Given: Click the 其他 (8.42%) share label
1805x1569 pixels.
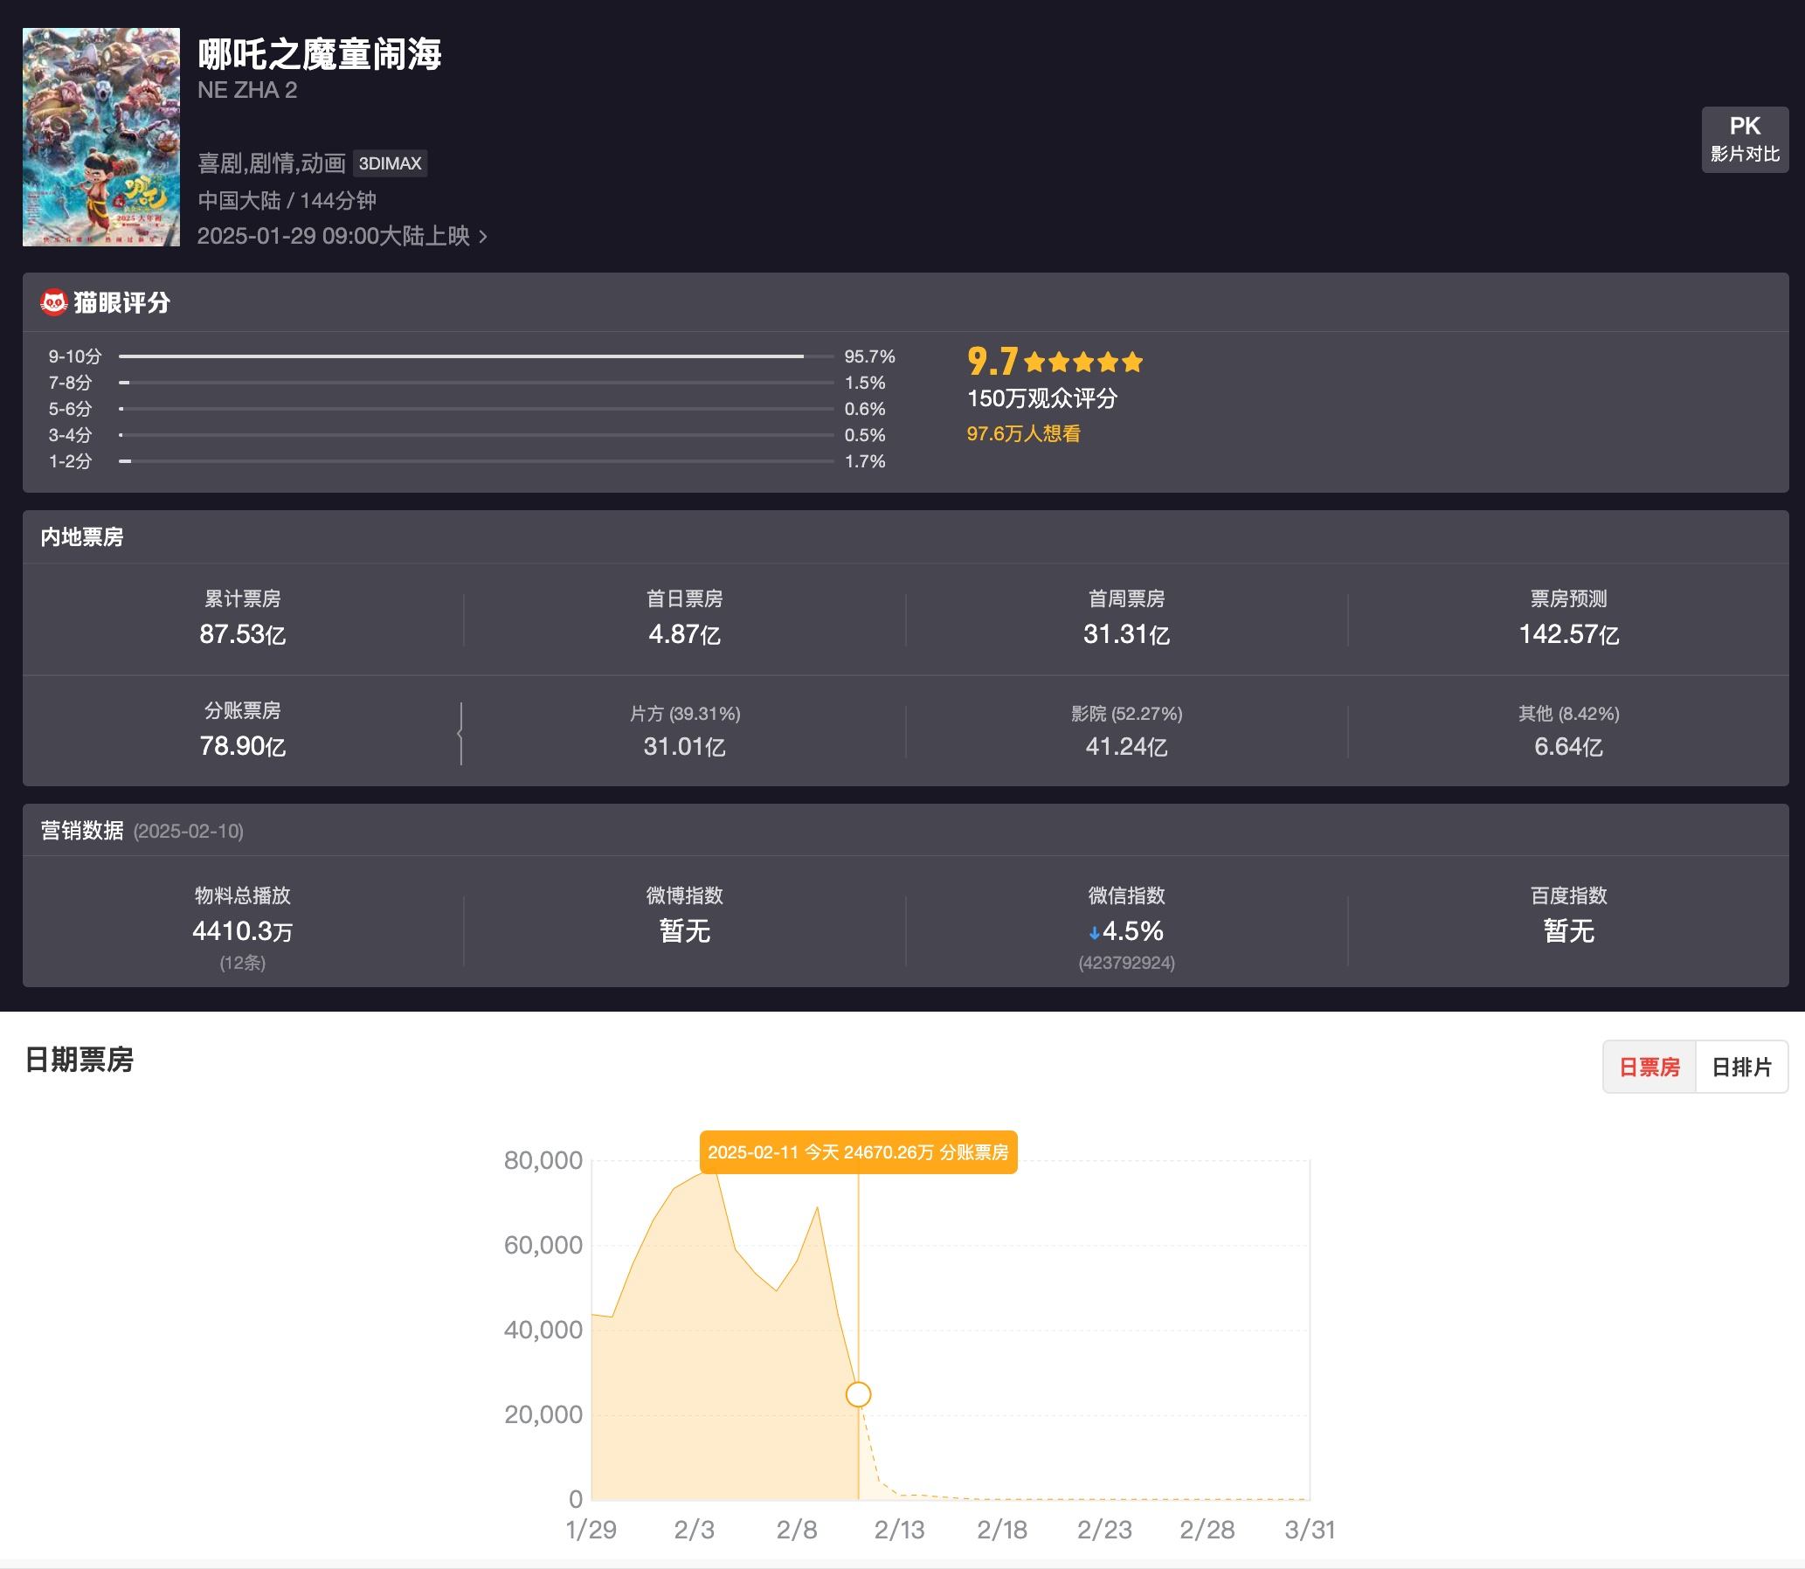Looking at the screenshot, I should 1568,714.
